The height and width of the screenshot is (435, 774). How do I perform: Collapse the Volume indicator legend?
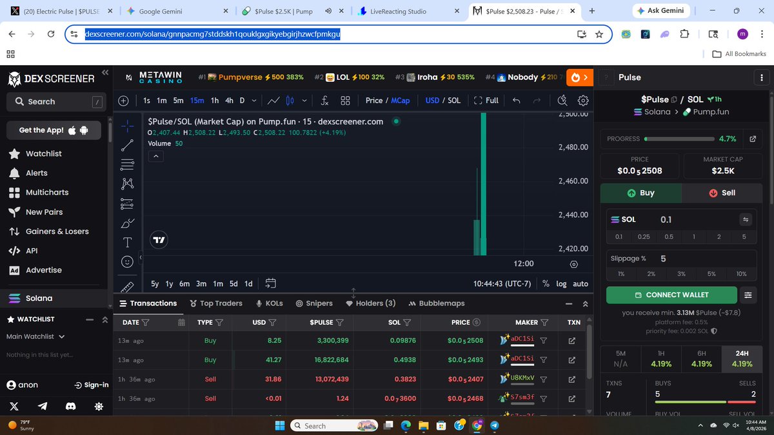click(157, 156)
